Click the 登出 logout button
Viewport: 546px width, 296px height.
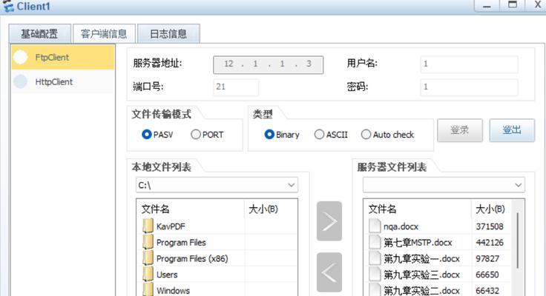pos(512,130)
